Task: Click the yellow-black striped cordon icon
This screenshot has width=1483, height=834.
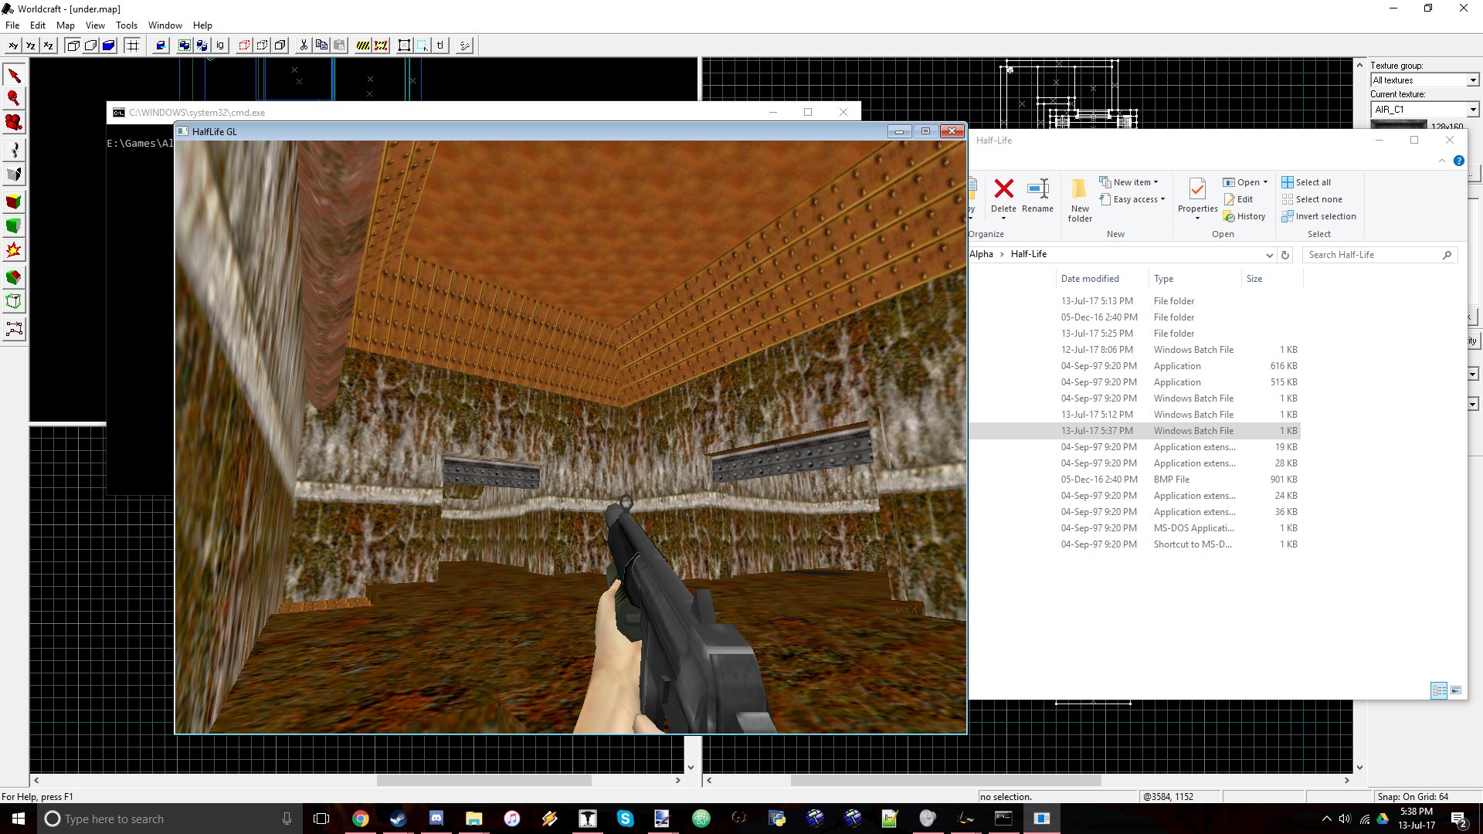Action: click(x=363, y=46)
